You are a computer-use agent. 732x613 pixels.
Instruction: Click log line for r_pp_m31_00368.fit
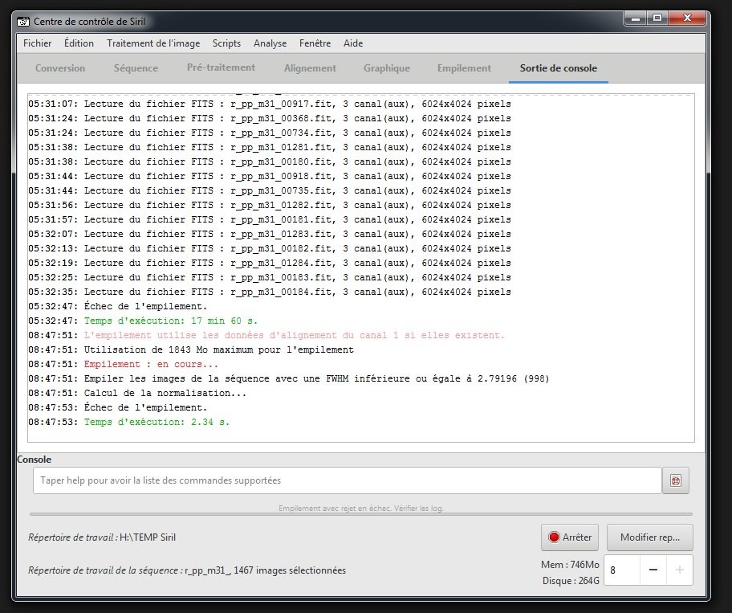(x=270, y=118)
